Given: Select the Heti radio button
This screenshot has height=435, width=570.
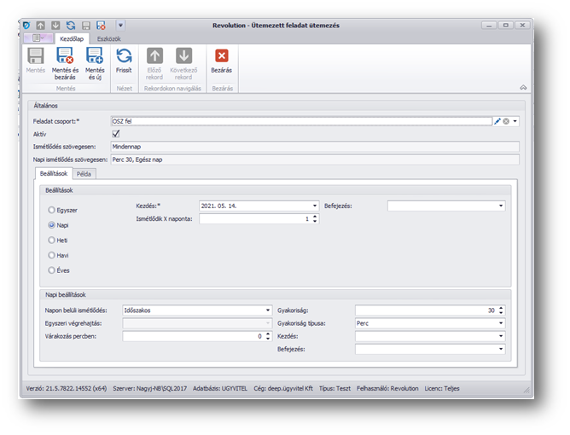Looking at the screenshot, I should 51,240.
